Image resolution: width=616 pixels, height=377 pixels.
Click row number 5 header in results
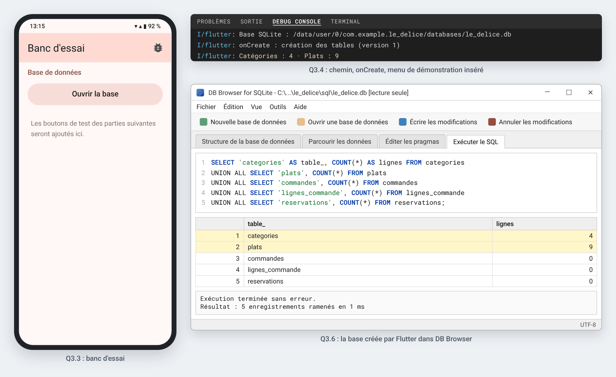[220, 281]
